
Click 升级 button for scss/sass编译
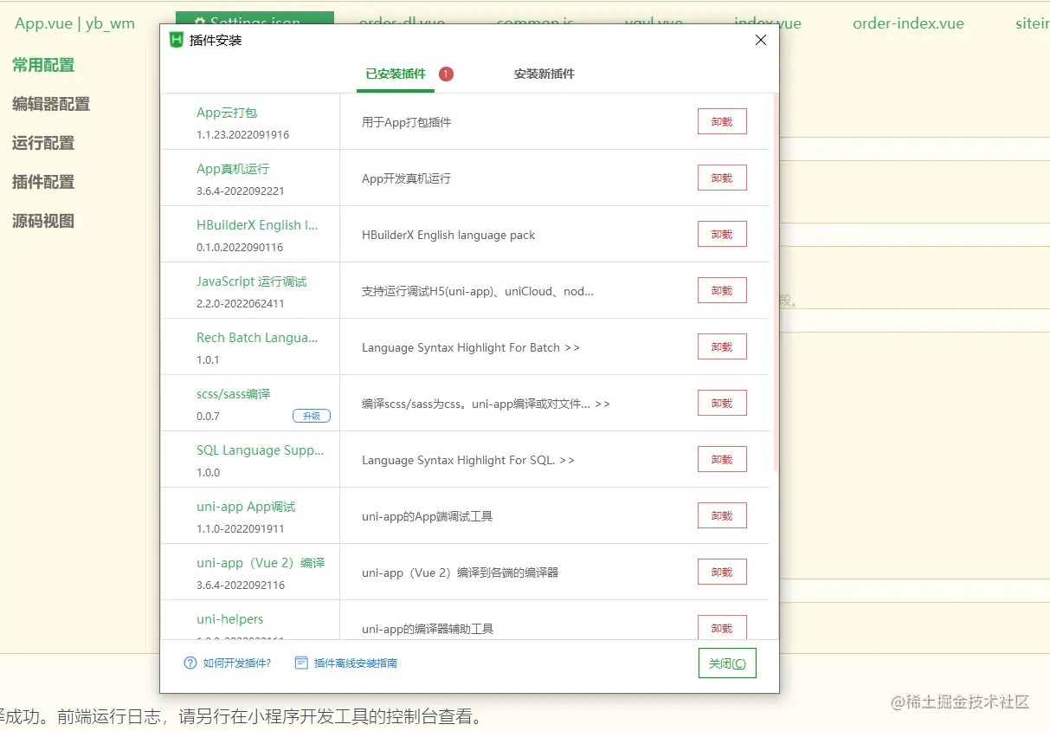coord(312,417)
